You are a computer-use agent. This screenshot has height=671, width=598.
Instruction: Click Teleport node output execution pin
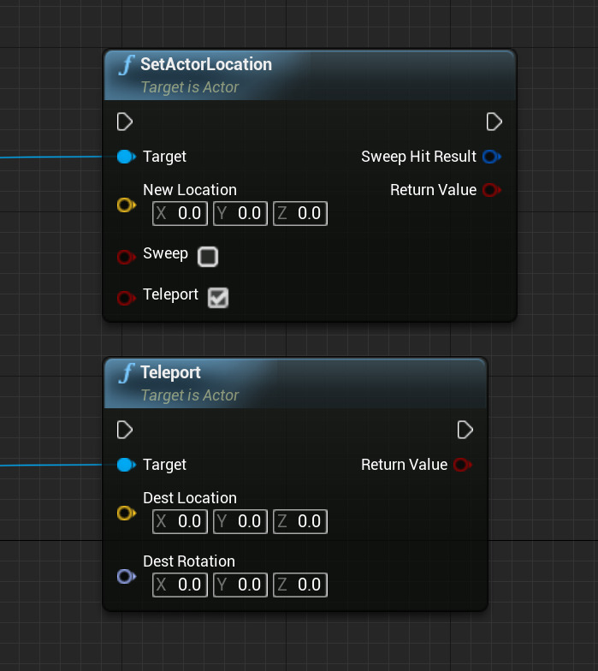coord(465,429)
